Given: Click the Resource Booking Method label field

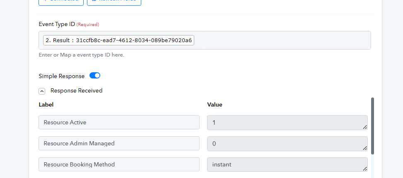Looking at the screenshot, I should [119, 164].
